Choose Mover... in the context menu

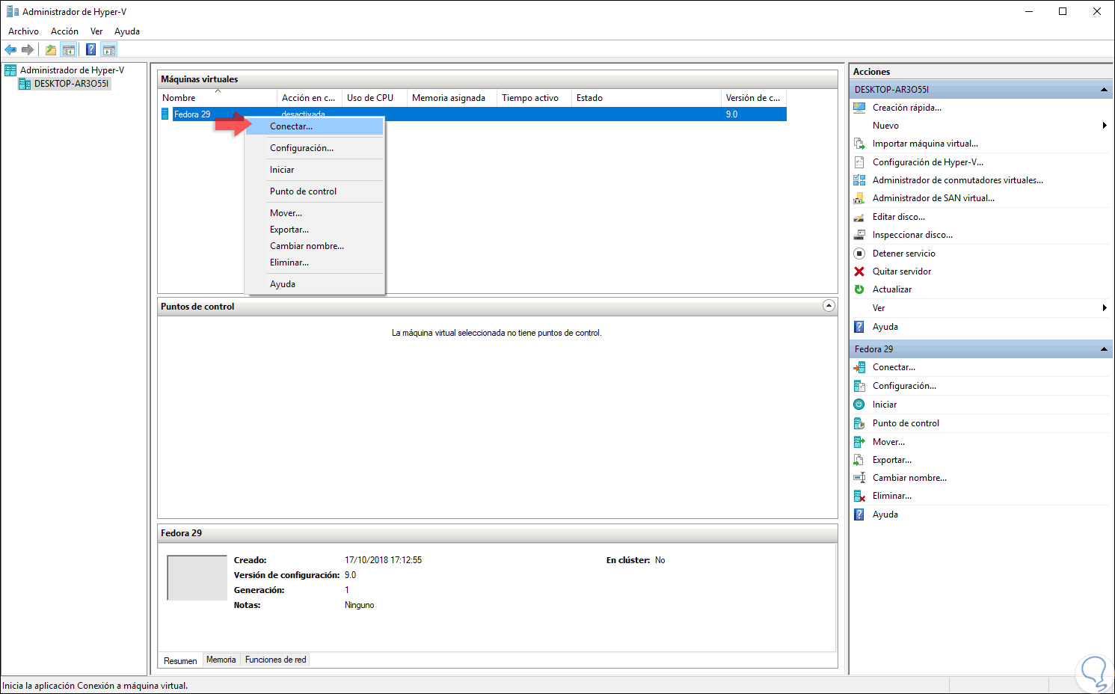[314, 213]
